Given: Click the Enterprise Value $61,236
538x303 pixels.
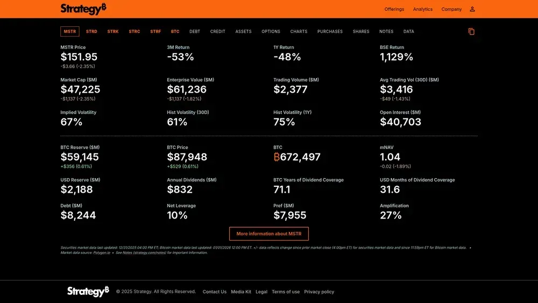Looking at the screenshot, I should [x=187, y=89].
